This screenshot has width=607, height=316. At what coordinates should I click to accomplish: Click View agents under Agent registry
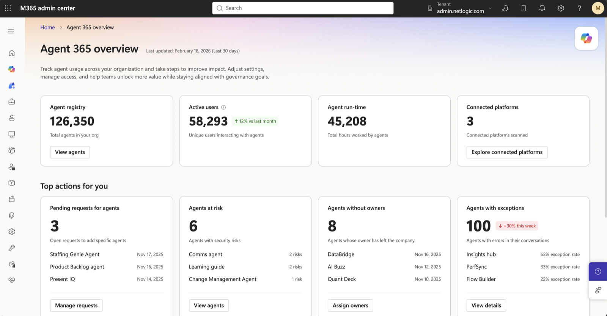pyautogui.click(x=70, y=152)
